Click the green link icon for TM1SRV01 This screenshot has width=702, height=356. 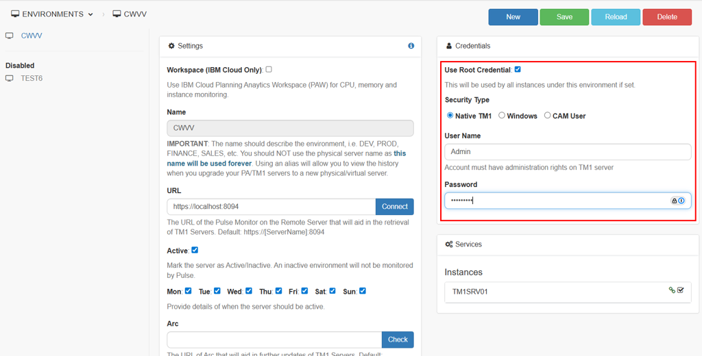[x=672, y=290]
